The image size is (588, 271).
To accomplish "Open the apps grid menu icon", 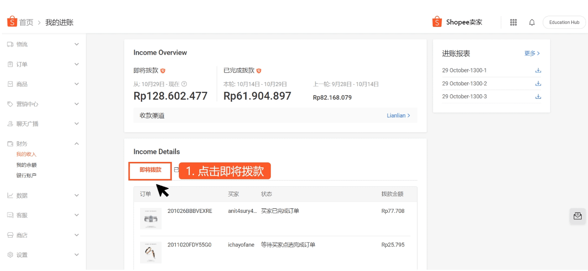I will pos(514,23).
